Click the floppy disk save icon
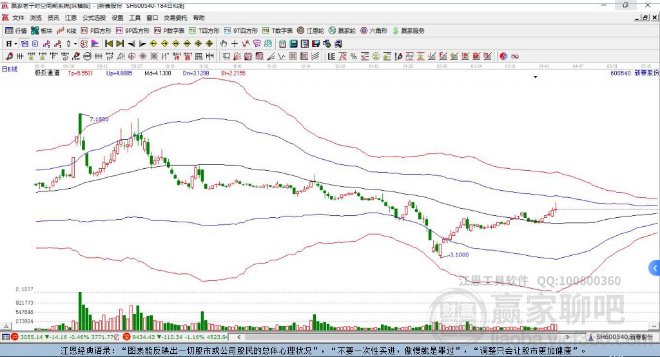This screenshot has width=660, height=357. click(x=316, y=44)
